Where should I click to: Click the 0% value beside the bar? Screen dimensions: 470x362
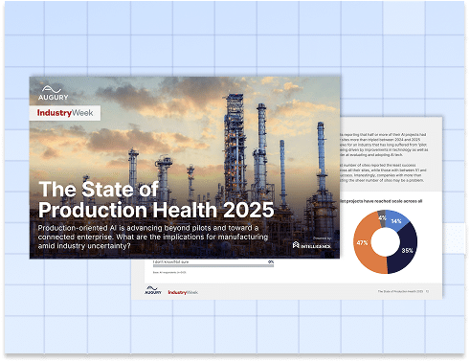tap(271, 261)
